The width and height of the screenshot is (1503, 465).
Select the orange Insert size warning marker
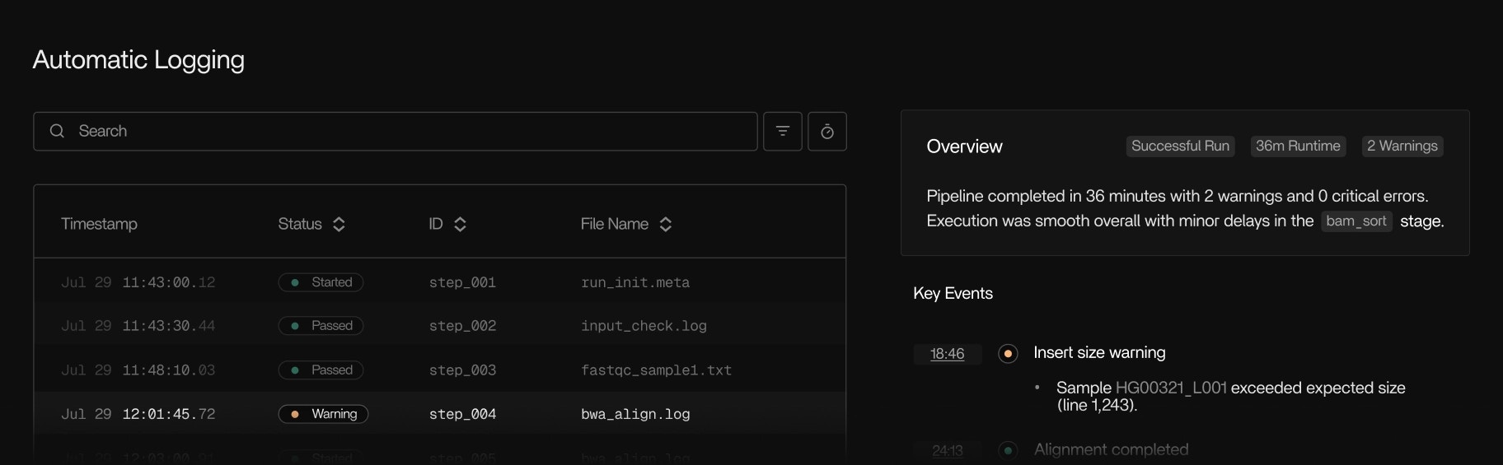pyautogui.click(x=1007, y=354)
